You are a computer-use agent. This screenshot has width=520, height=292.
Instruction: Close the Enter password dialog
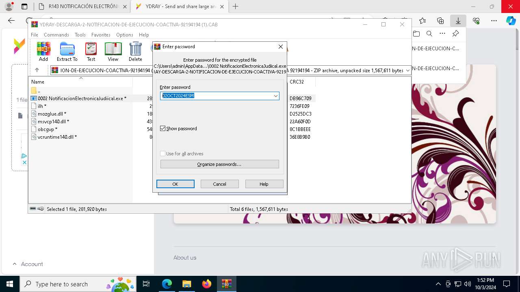pyautogui.click(x=280, y=47)
